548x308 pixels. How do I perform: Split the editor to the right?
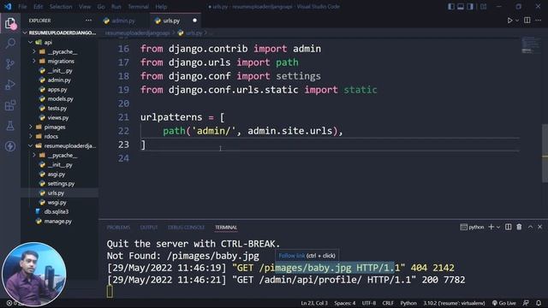click(527, 21)
